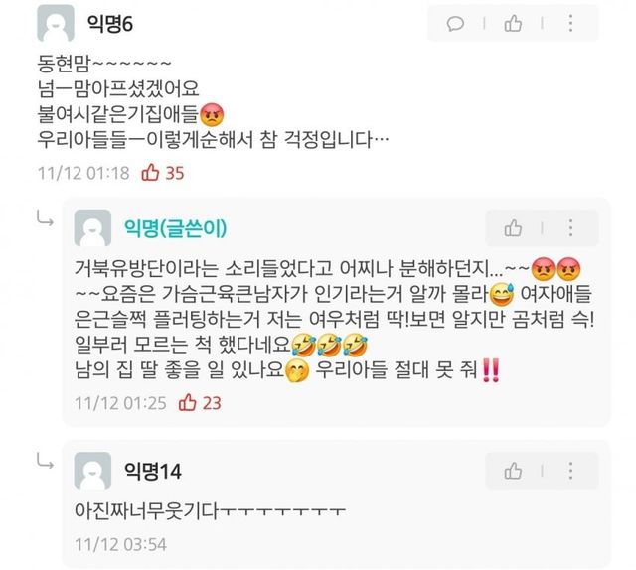
Task: Click the reply arrow beside 익명(글쓴이)'s comment
Action: 45,218
